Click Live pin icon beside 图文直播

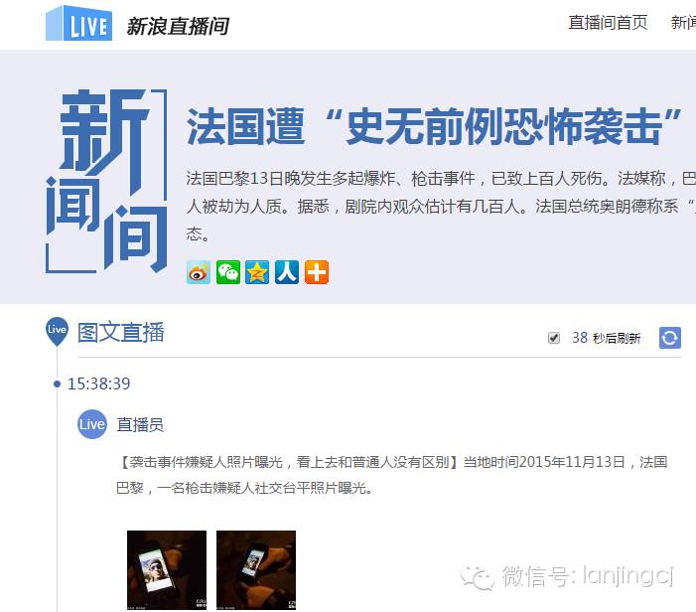(57, 331)
